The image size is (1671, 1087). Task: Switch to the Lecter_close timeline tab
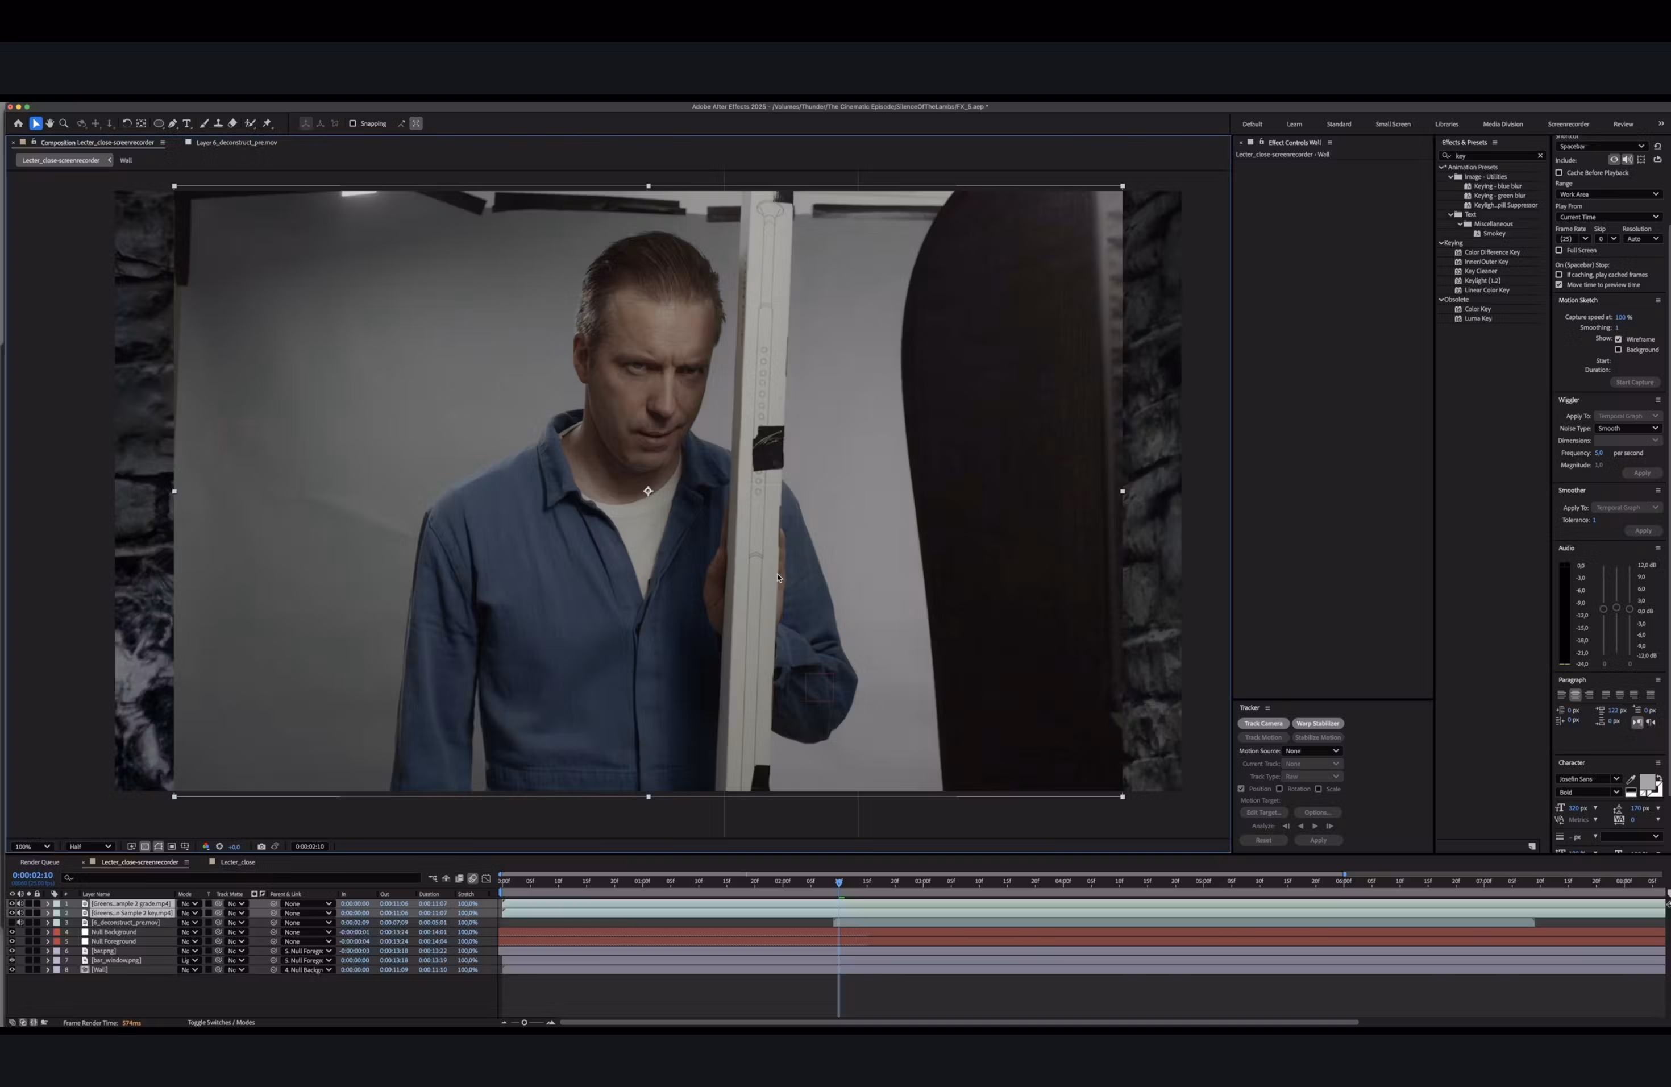tap(238, 862)
